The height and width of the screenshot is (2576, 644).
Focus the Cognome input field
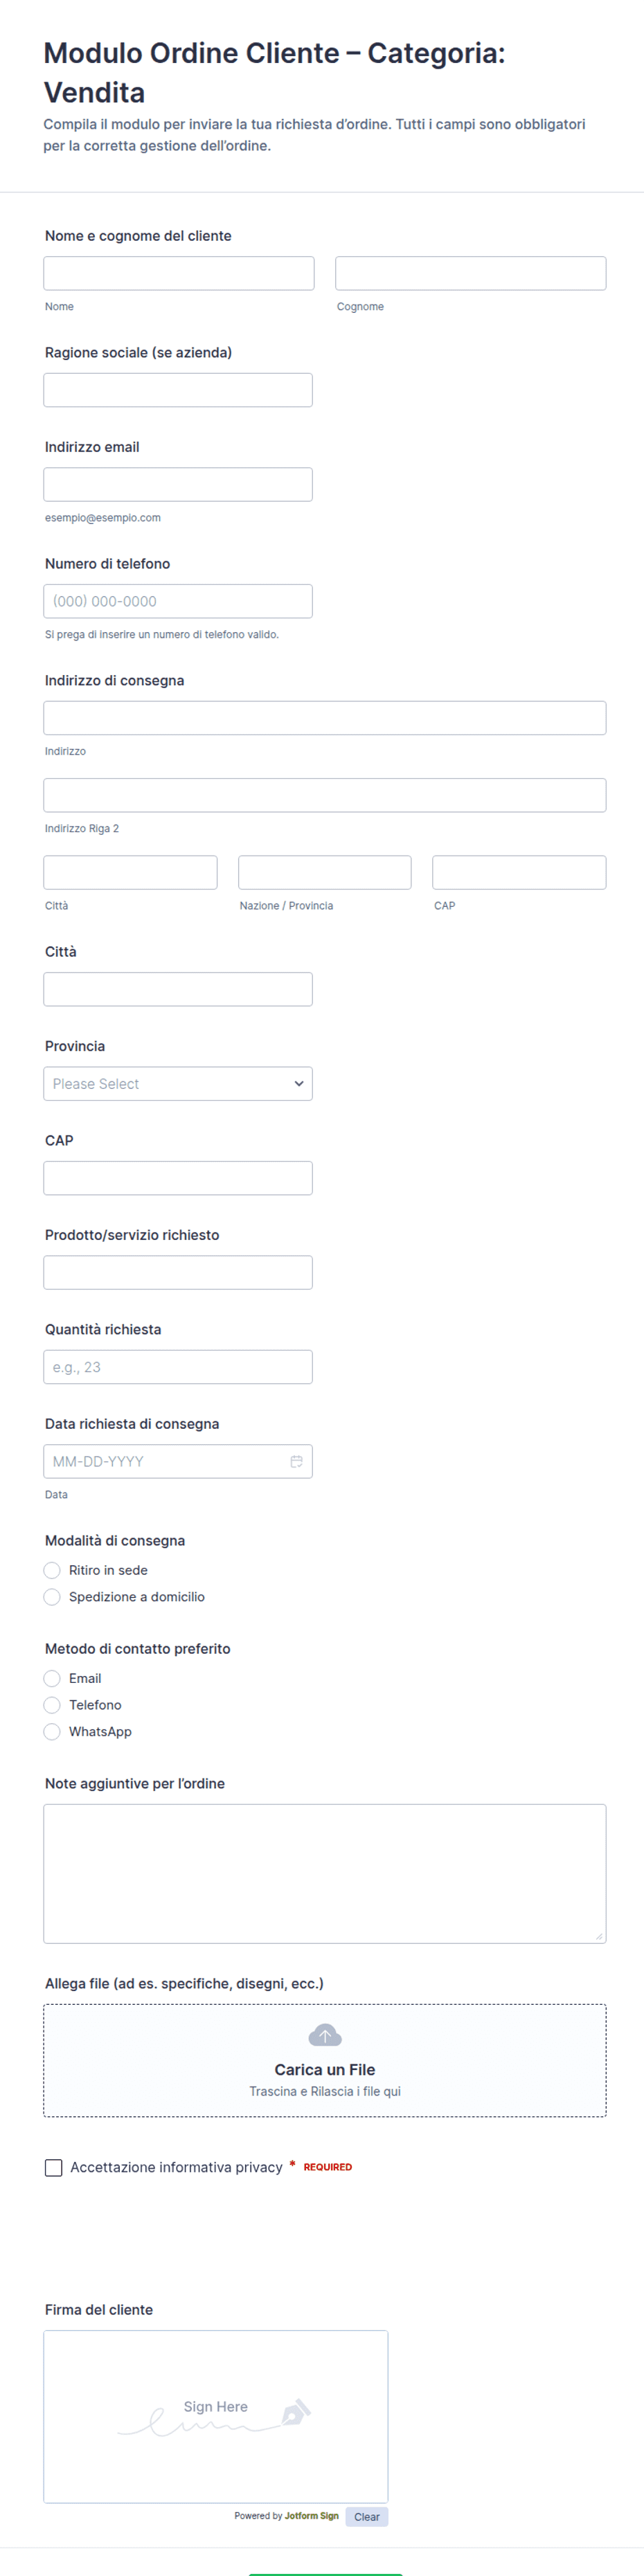click(471, 274)
